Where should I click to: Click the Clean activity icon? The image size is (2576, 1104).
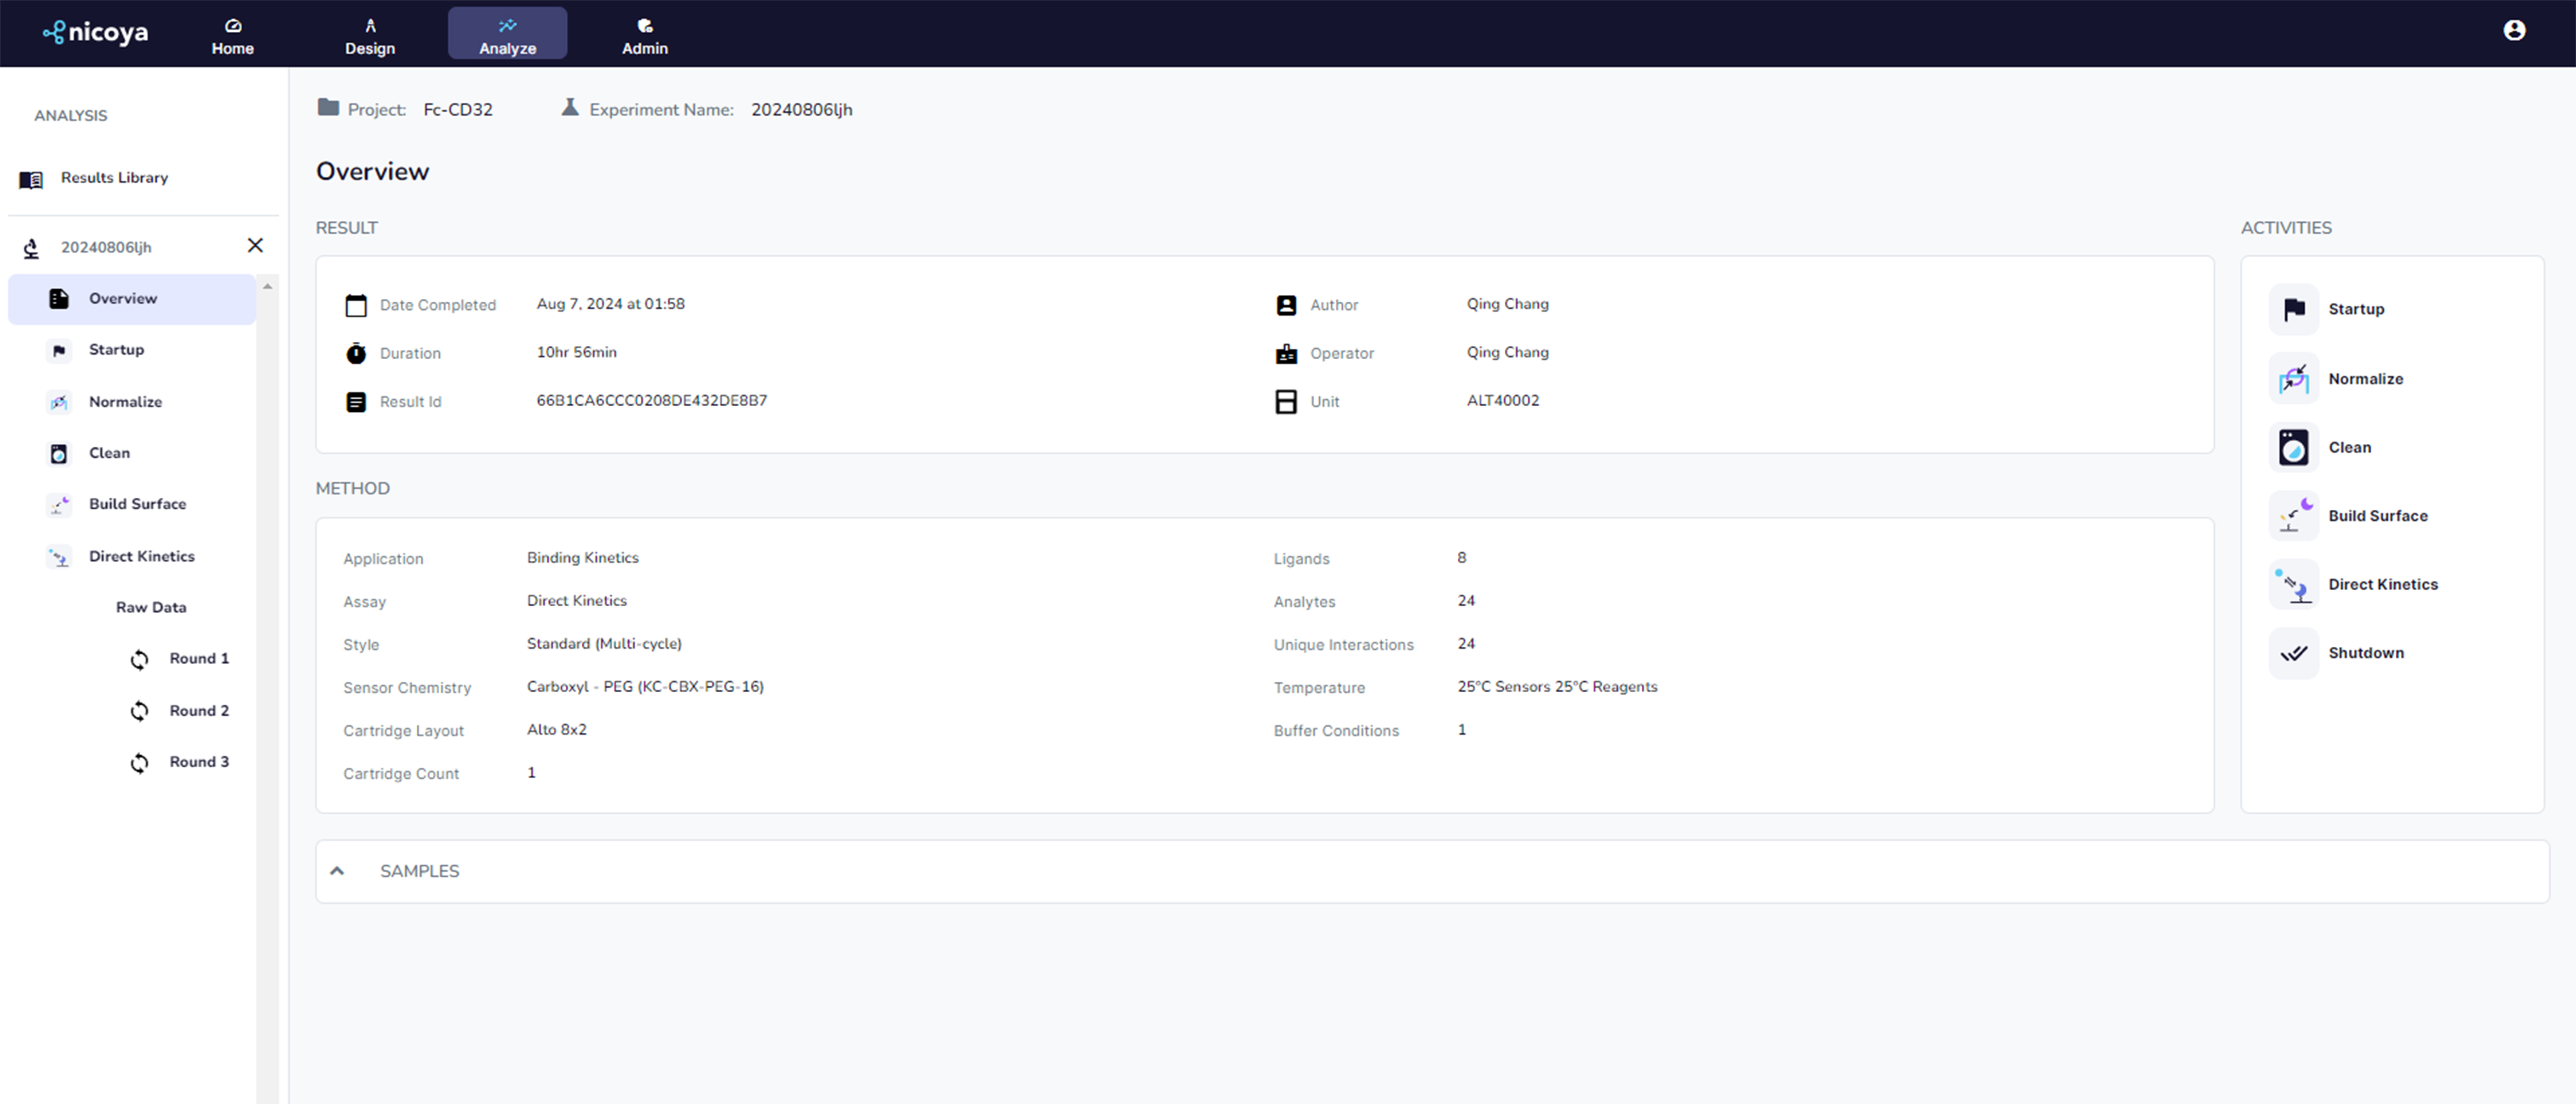coord(2293,447)
